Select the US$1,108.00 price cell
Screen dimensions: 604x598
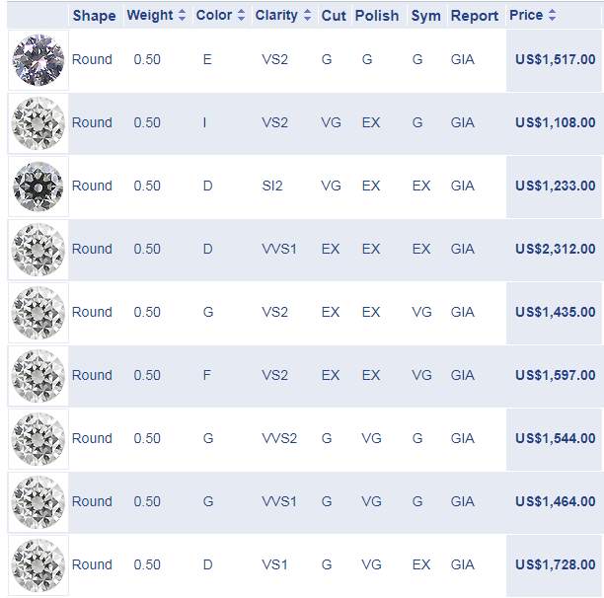coord(555,122)
